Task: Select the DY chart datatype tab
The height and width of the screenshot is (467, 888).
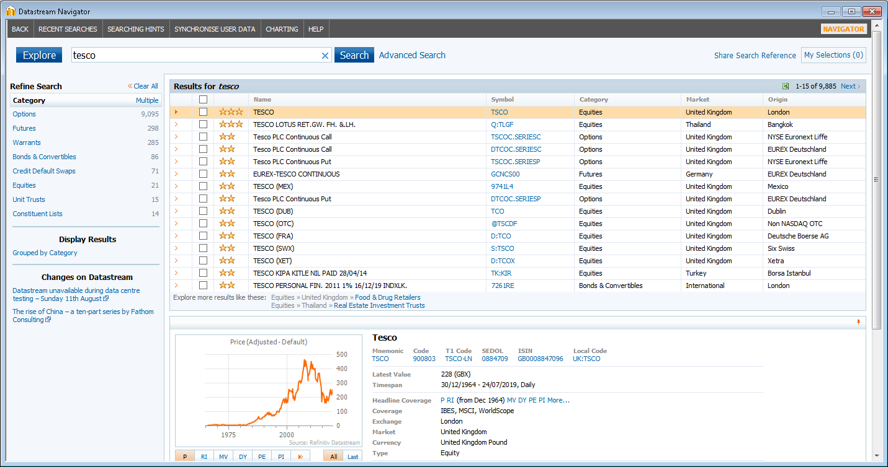Action: coord(243,457)
